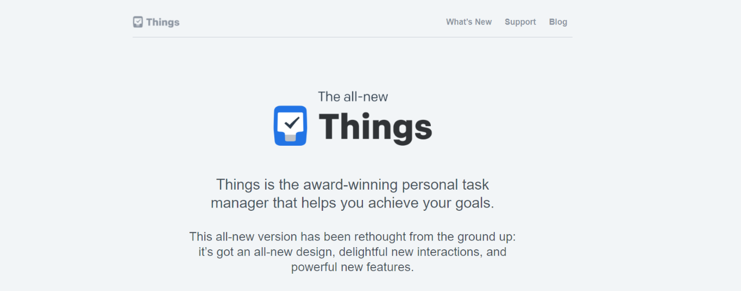Go to the Support page
The width and height of the screenshot is (741, 291).
[x=520, y=22]
